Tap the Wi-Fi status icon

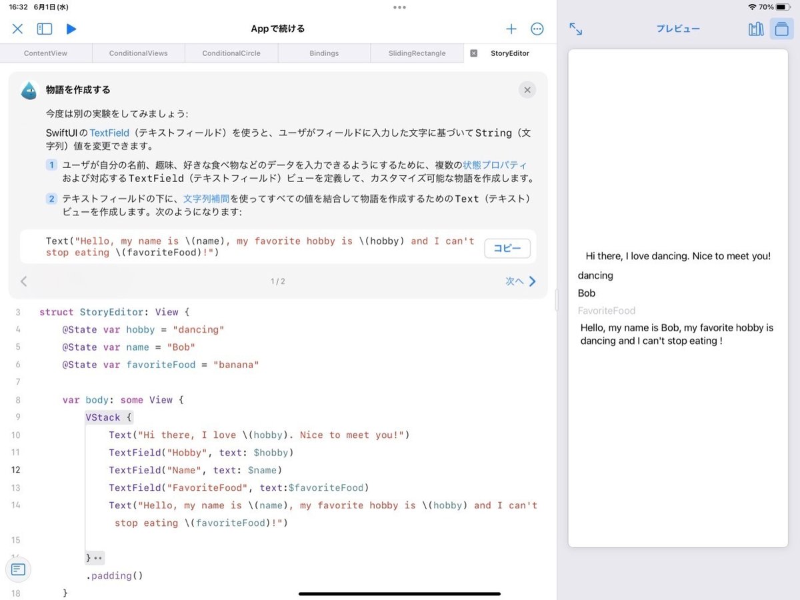(x=753, y=7)
